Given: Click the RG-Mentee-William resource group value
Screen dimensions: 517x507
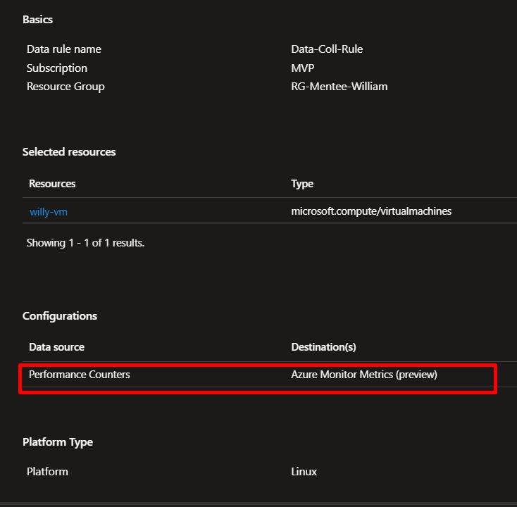Looking at the screenshot, I should [x=339, y=87].
